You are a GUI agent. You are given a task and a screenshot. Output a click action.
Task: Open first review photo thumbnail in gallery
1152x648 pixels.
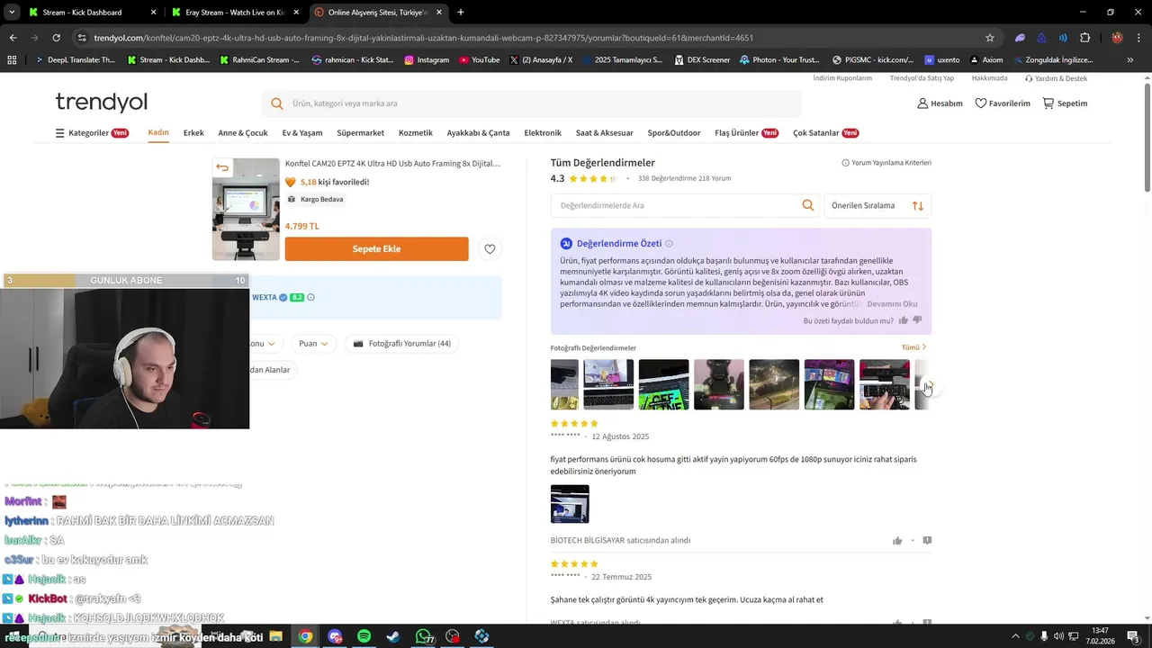564,384
